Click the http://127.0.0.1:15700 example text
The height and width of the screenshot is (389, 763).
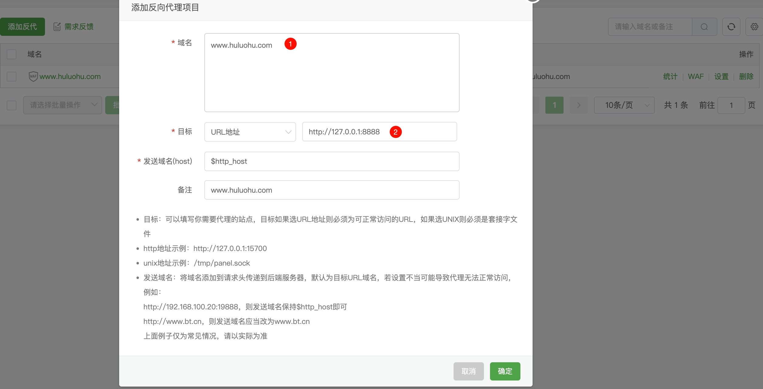pos(230,248)
